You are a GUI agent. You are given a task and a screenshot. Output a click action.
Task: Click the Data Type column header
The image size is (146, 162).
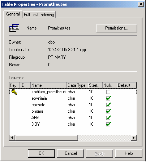pos(77,85)
